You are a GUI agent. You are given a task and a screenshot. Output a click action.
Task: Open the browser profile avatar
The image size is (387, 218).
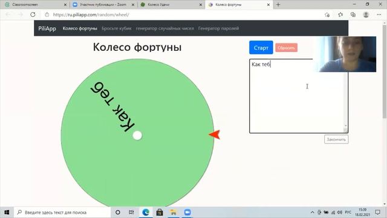366,15
